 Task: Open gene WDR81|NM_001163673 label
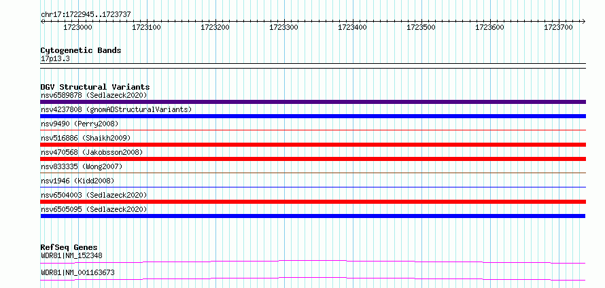click(77, 272)
